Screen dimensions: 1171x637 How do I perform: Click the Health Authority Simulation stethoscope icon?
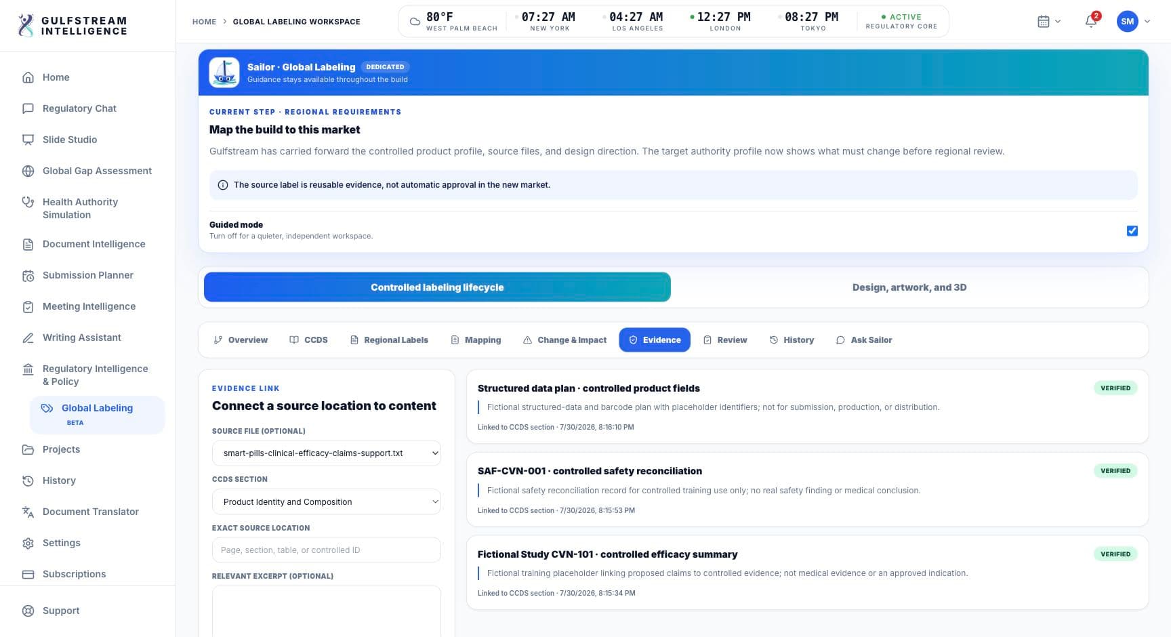pyautogui.click(x=28, y=202)
